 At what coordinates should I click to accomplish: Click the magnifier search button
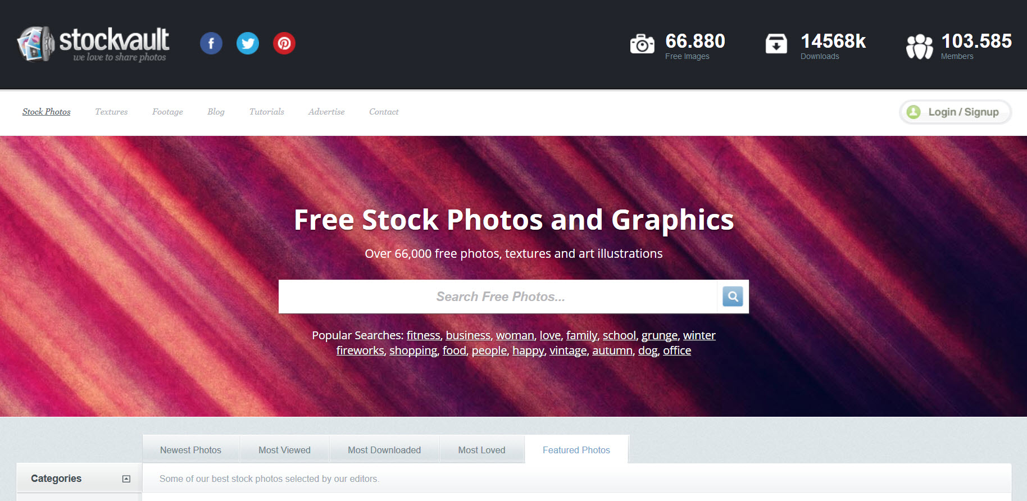coord(733,297)
